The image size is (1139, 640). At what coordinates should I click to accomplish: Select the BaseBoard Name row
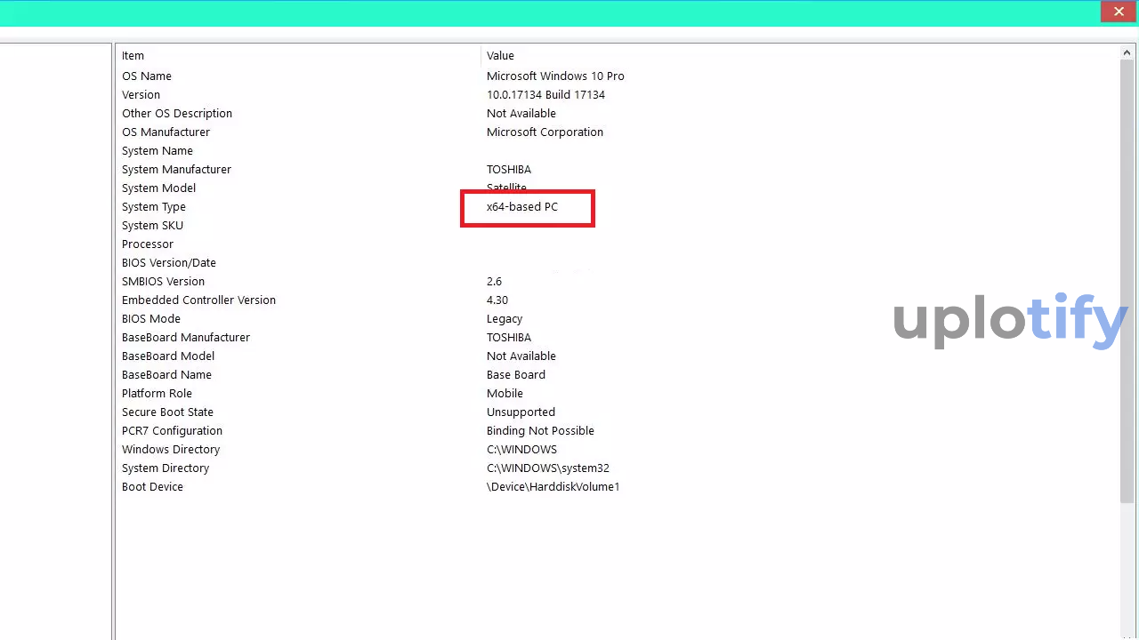[x=618, y=374]
